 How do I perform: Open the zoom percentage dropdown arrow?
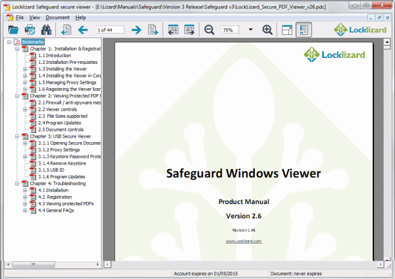(x=251, y=30)
